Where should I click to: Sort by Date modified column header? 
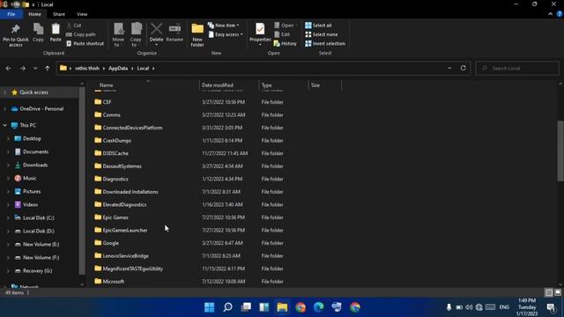(x=218, y=85)
